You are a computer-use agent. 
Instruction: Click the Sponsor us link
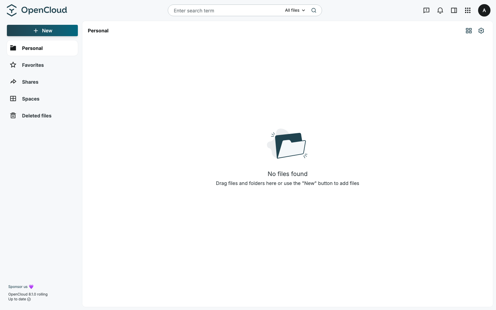coord(21,287)
